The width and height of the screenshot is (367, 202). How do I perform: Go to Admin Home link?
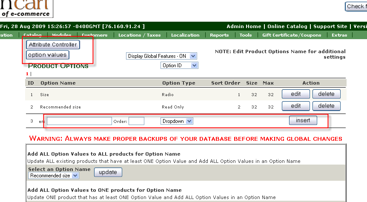tap(243, 26)
